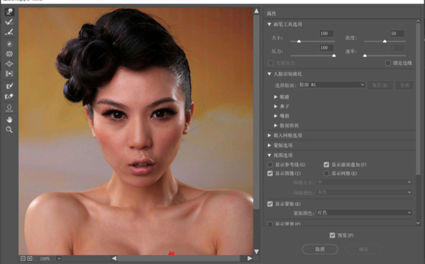Select the Forward Warp tool
The width and height of the screenshot is (425, 264).
click(x=9, y=12)
